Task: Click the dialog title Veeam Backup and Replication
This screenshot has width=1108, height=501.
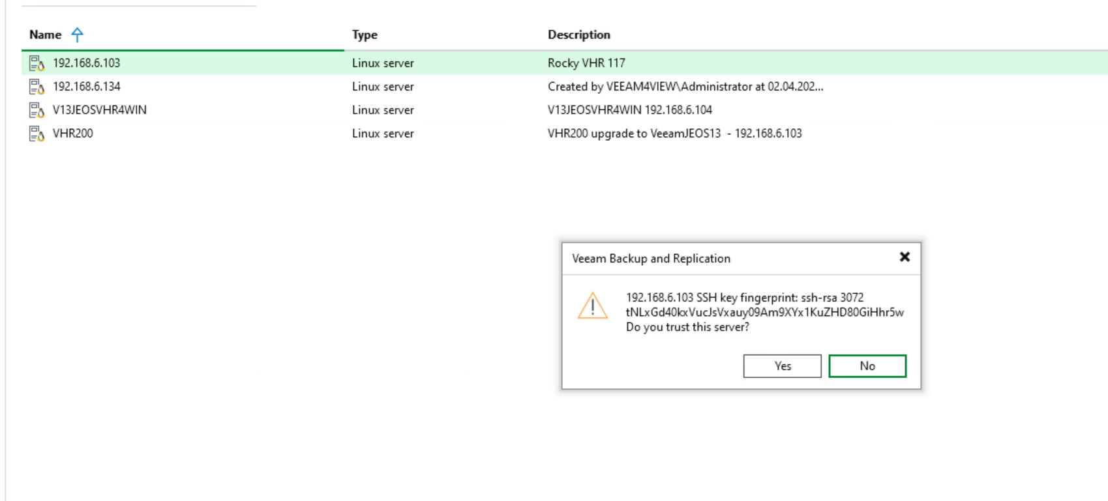Action: (651, 259)
